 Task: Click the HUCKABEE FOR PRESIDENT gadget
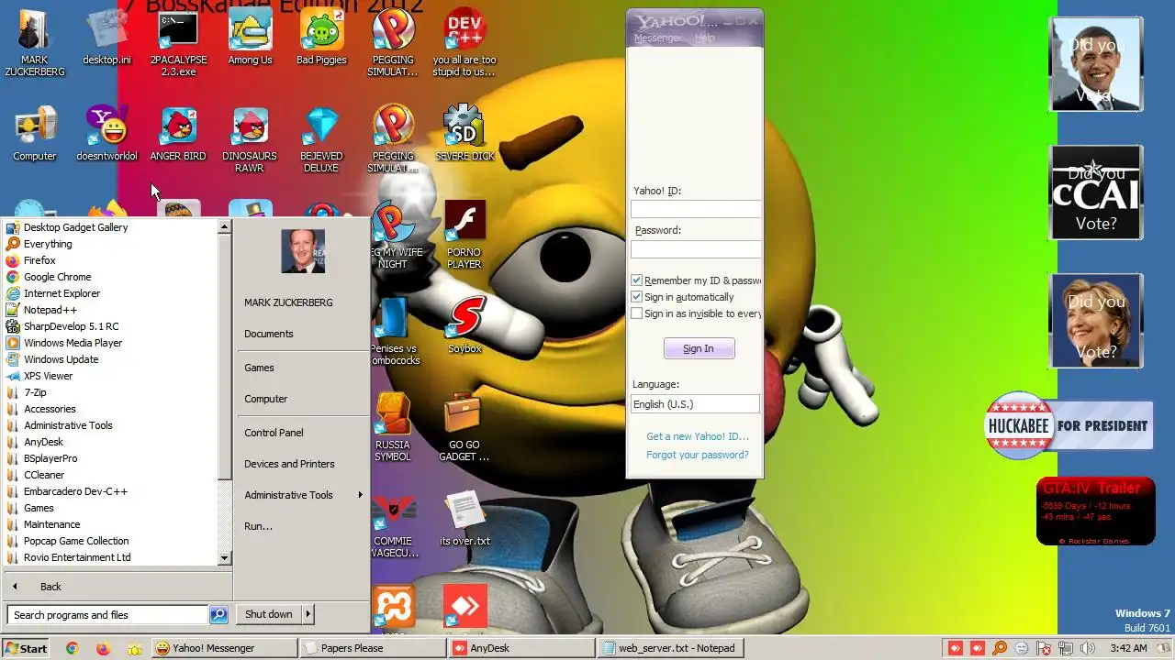[1069, 425]
